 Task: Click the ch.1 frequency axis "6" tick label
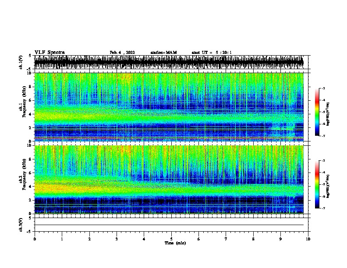[30, 100]
